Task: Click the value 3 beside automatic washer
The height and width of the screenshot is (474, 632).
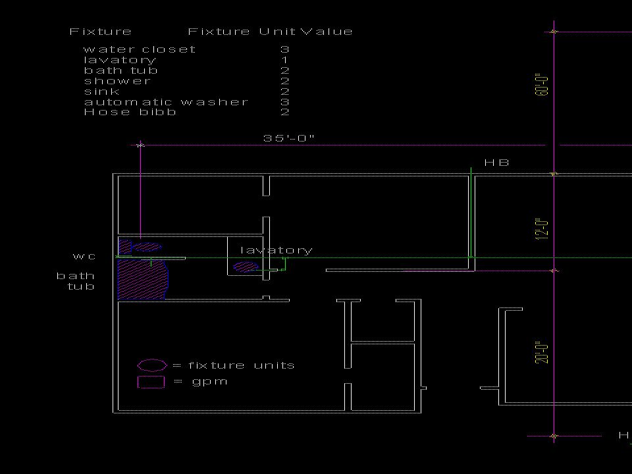Action: (x=285, y=102)
